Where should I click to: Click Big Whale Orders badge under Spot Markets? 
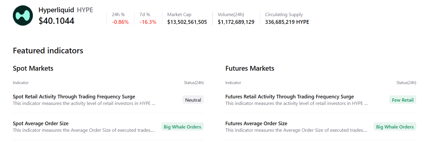point(182,127)
